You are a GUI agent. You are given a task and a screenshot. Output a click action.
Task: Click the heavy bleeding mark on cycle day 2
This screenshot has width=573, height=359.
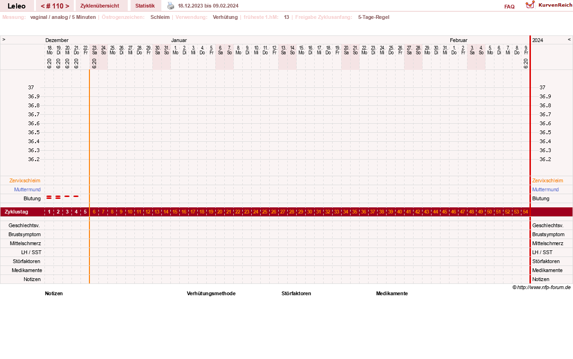(58, 197)
